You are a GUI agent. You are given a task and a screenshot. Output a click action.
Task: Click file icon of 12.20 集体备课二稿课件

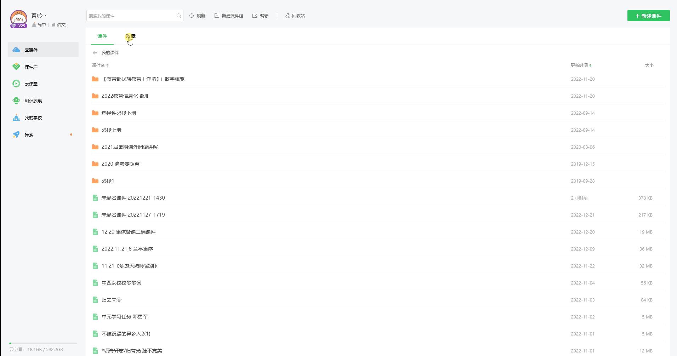pyautogui.click(x=95, y=232)
